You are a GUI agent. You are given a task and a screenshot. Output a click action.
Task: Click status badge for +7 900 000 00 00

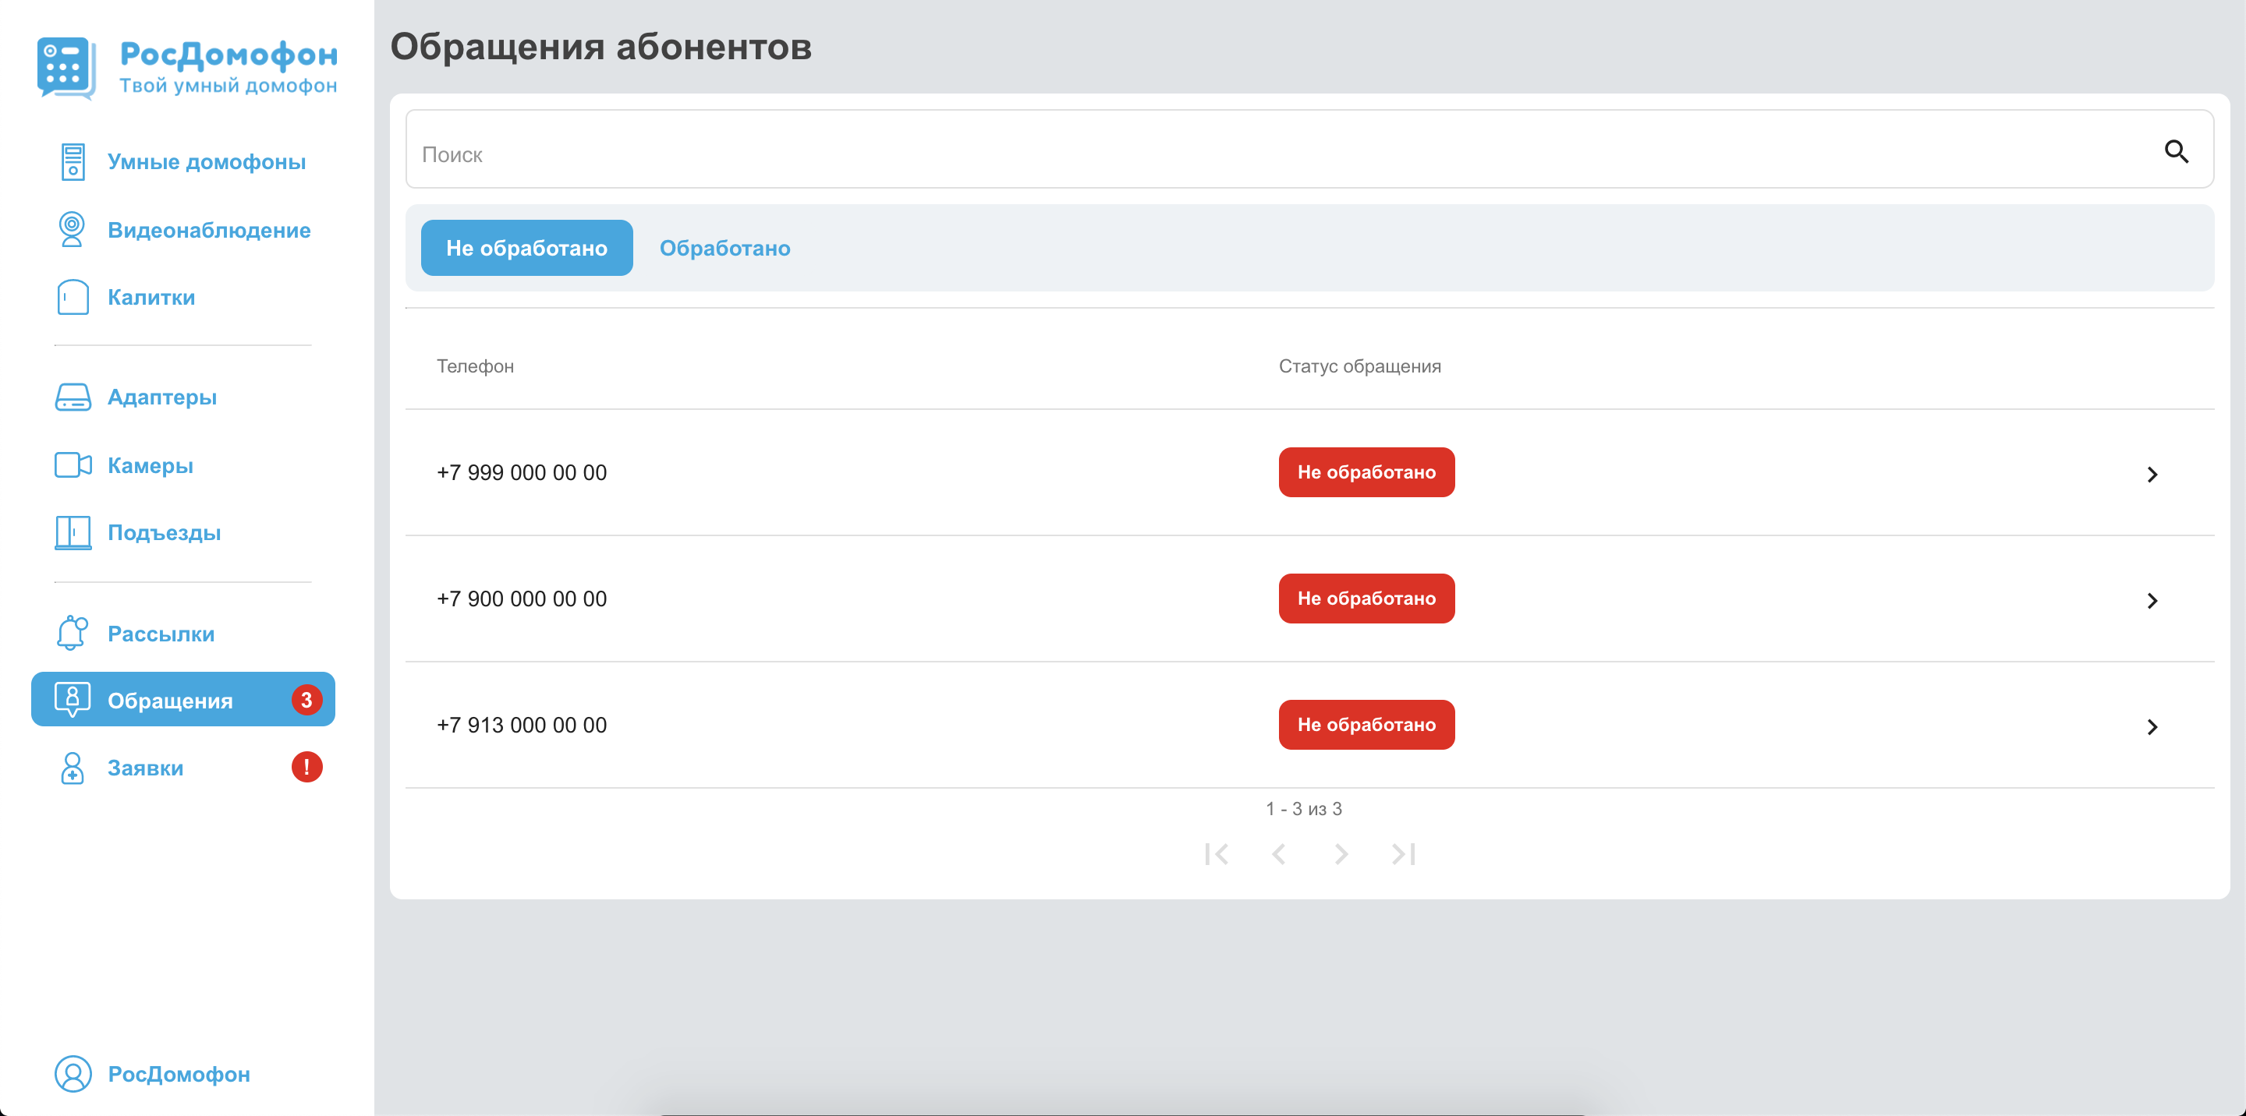point(1366,599)
